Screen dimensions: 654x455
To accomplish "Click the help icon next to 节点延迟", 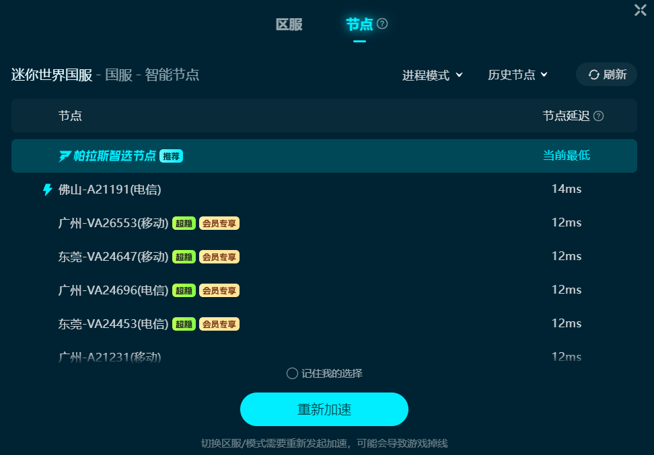I will (599, 116).
